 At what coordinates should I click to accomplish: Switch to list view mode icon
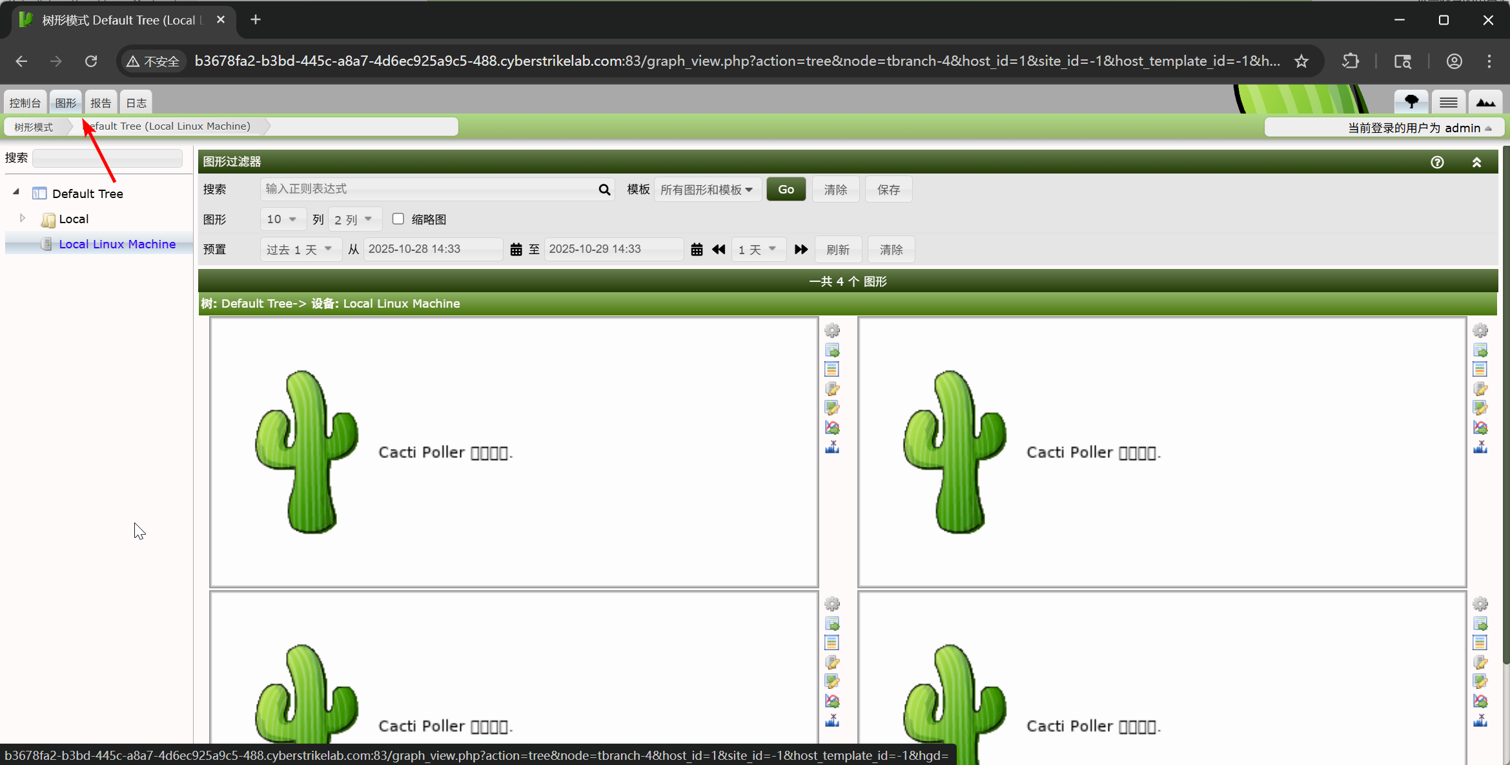click(1448, 102)
